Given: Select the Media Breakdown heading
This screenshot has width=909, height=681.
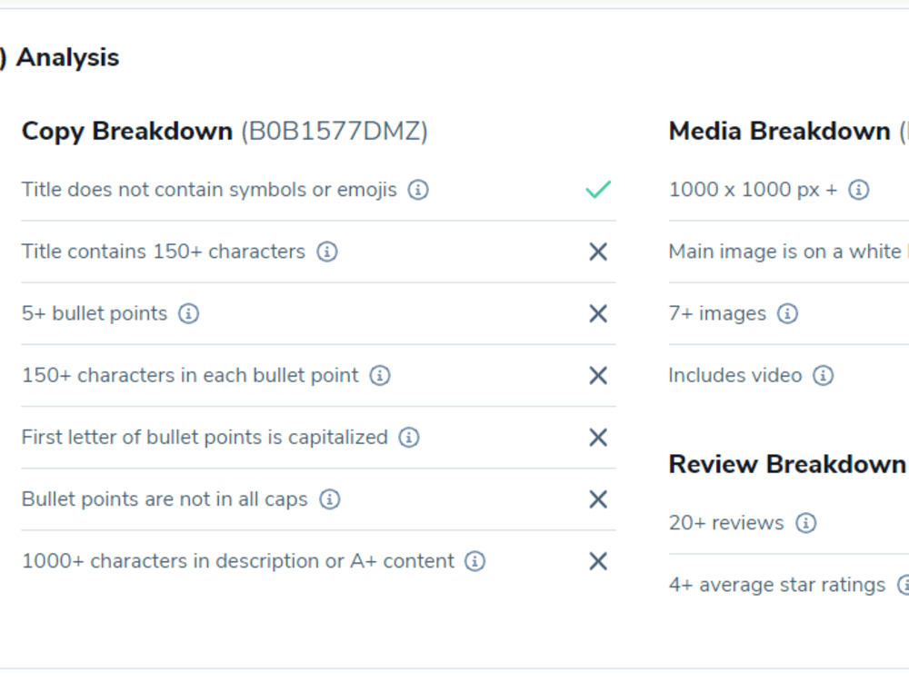Looking at the screenshot, I should pos(780,132).
